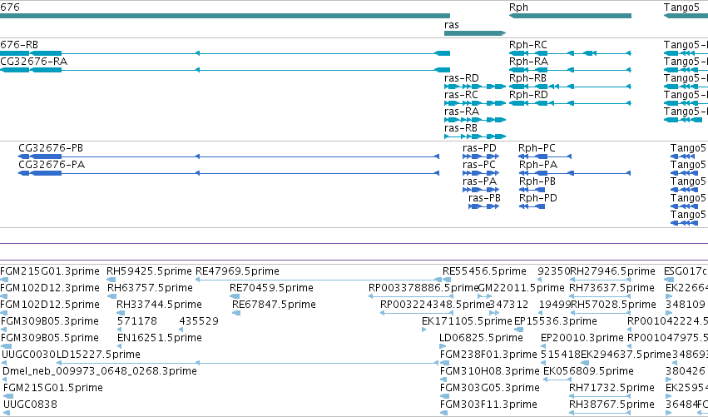Click the ras-RA transcript
The image size is (708, 417).
coord(475,120)
